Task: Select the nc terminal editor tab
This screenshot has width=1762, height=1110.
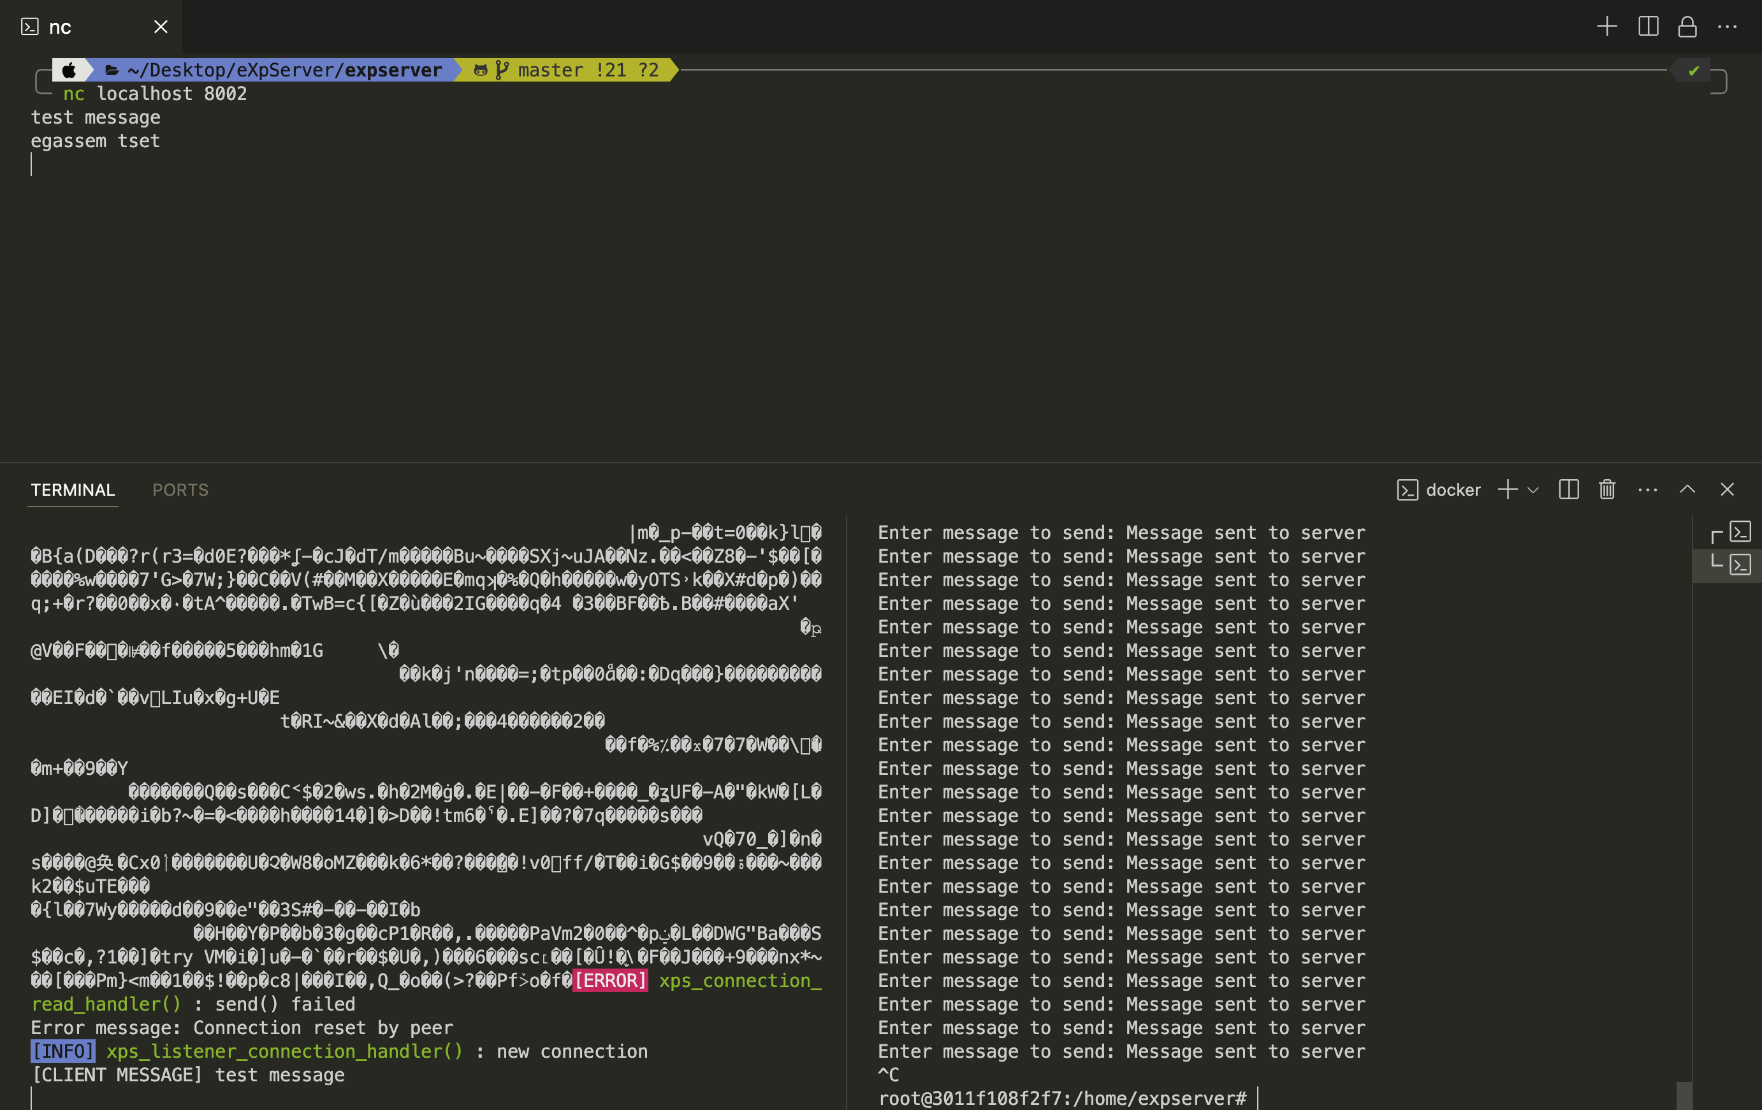Action: [x=91, y=27]
